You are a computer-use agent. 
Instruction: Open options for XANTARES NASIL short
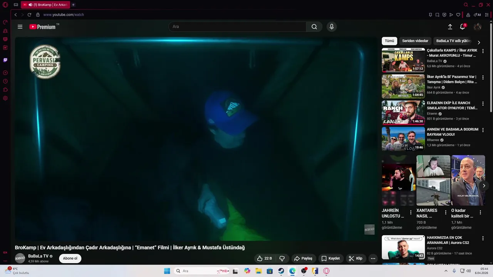[x=446, y=212]
